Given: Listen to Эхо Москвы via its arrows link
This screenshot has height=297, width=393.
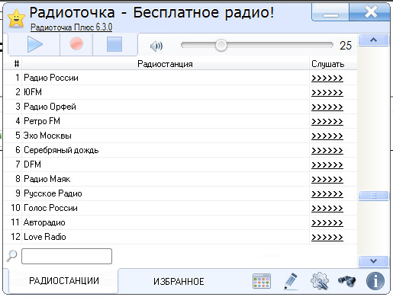Looking at the screenshot, I should (x=327, y=136).
